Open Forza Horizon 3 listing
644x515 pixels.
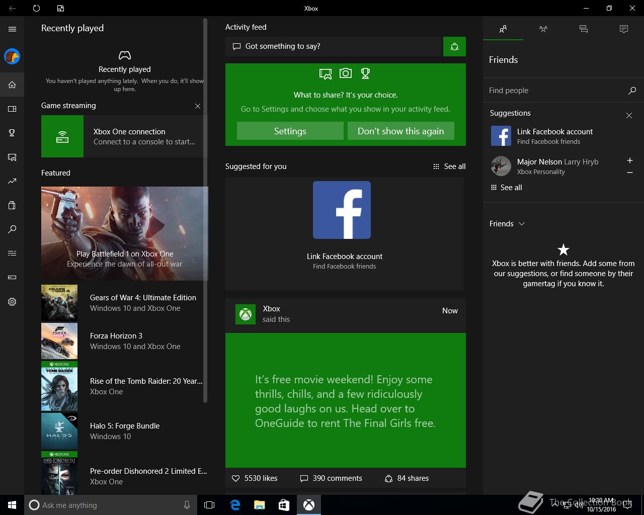[124, 341]
